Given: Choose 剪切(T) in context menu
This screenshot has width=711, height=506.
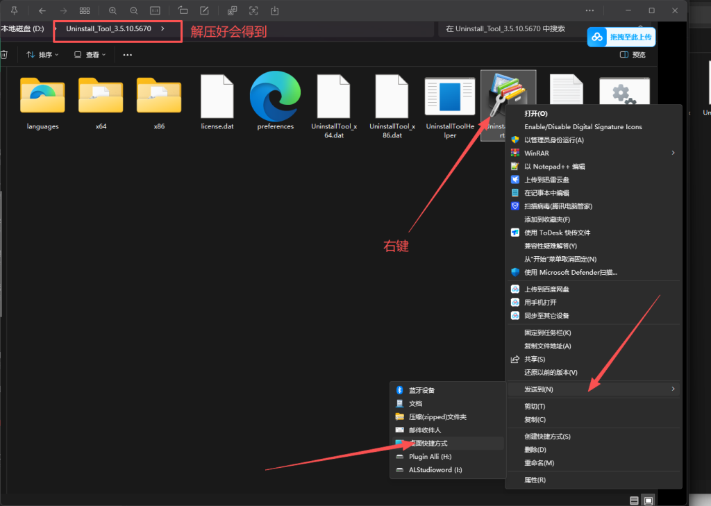Looking at the screenshot, I should point(594,406).
